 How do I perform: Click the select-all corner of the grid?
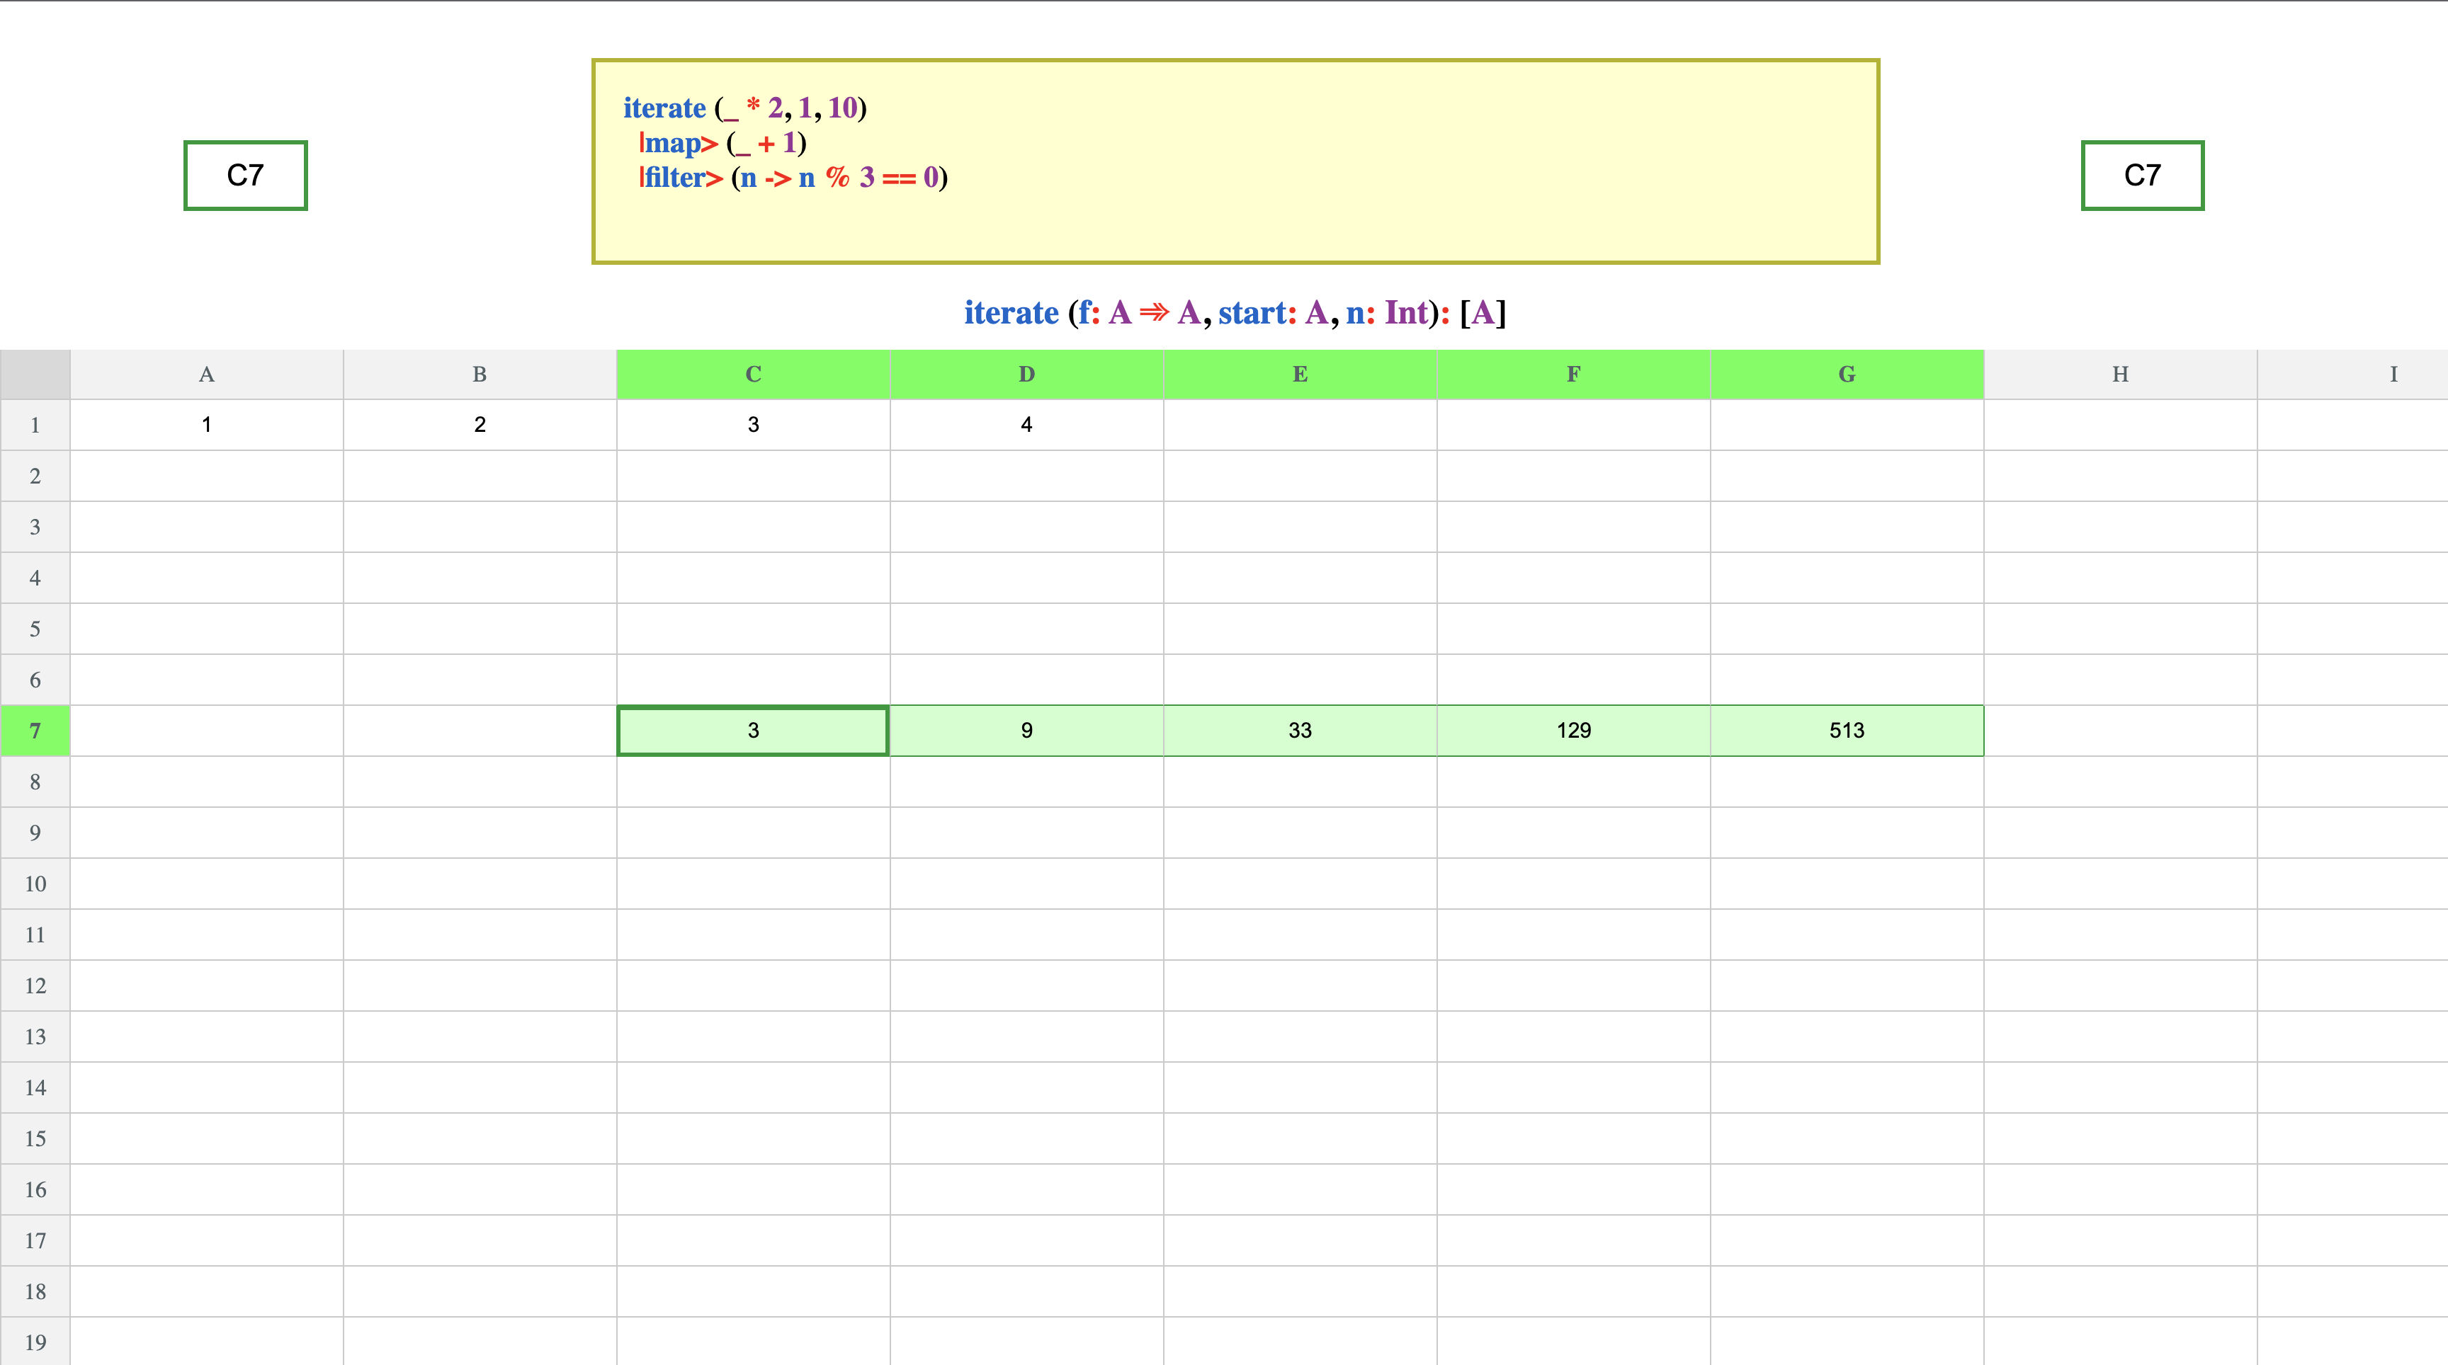[x=35, y=375]
